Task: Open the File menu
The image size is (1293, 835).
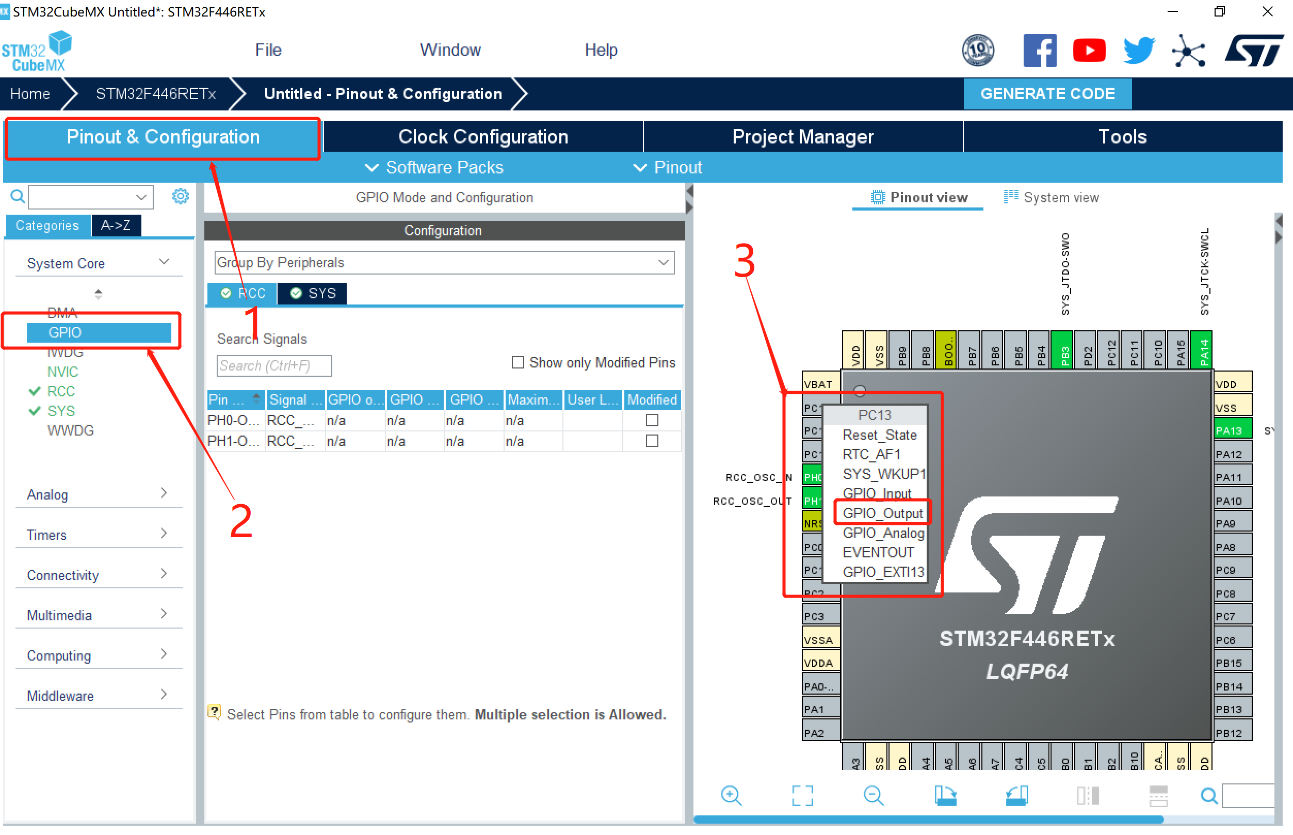Action: [x=268, y=50]
